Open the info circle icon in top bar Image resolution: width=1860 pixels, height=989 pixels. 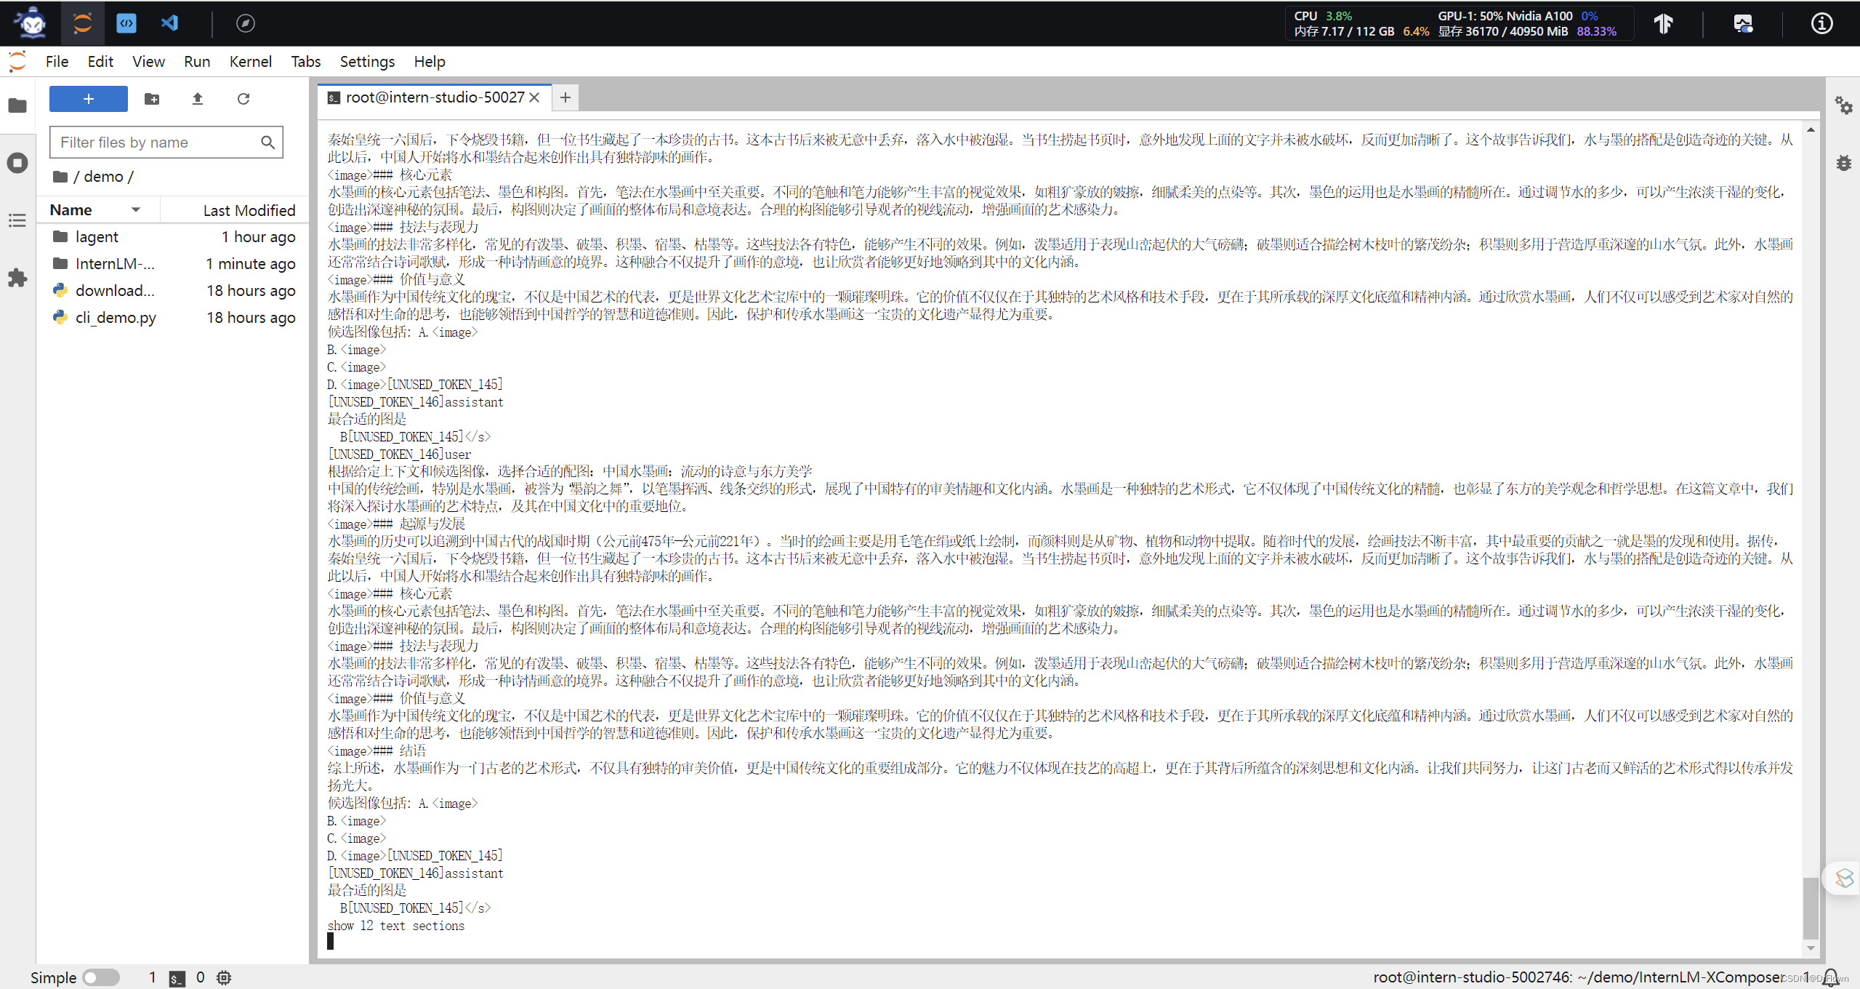(x=1821, y=23)
